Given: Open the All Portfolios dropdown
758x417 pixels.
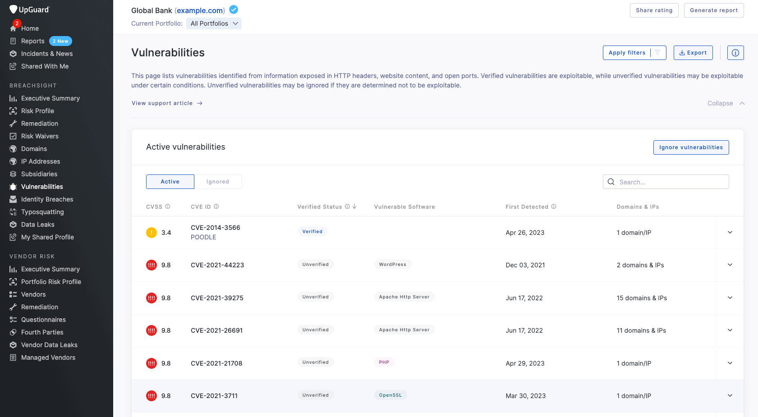Looking at the screenshot, I should pos(214,23).
